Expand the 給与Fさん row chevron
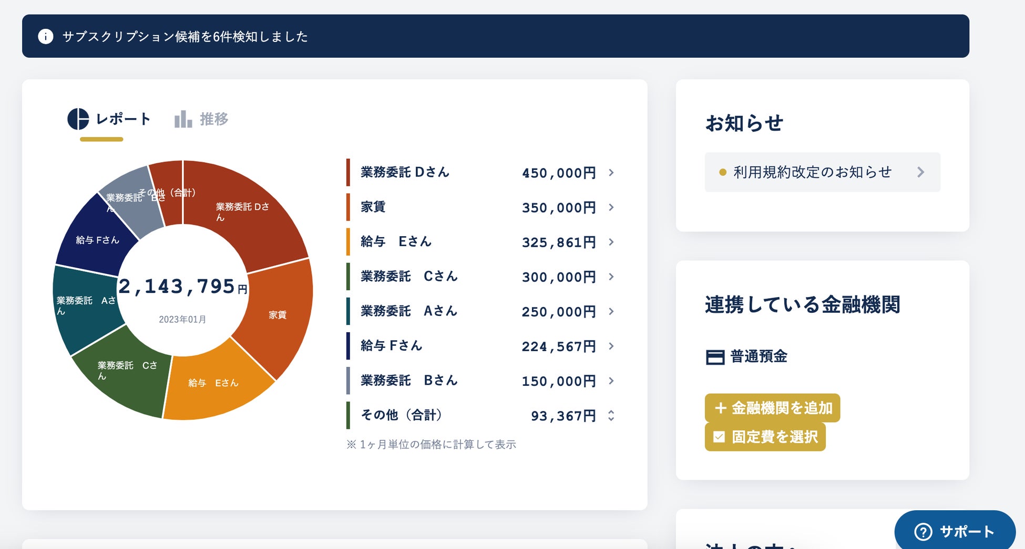 click(x=610, y=346)
